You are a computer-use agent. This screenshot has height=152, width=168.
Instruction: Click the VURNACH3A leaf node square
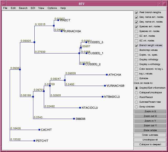62,31
